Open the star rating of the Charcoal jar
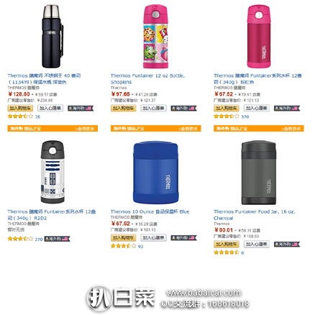Screen dimensions: 315x315 [227, 252]
